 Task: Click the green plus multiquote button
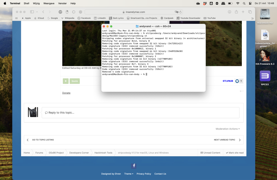coord(66,81)
